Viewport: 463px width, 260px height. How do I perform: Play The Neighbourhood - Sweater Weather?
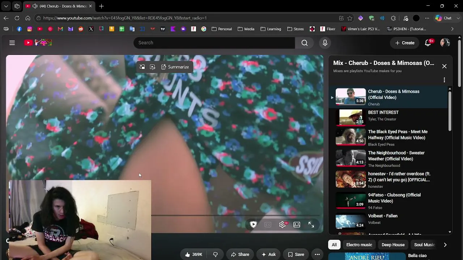pos(388,159)
